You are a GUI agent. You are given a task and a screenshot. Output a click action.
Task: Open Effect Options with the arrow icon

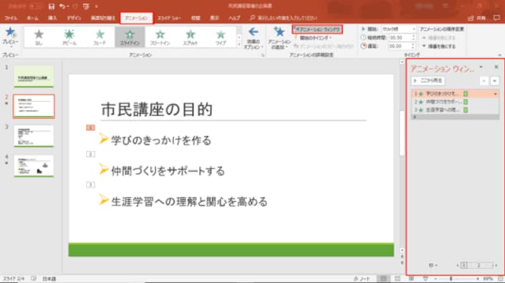tap(253, 32)
